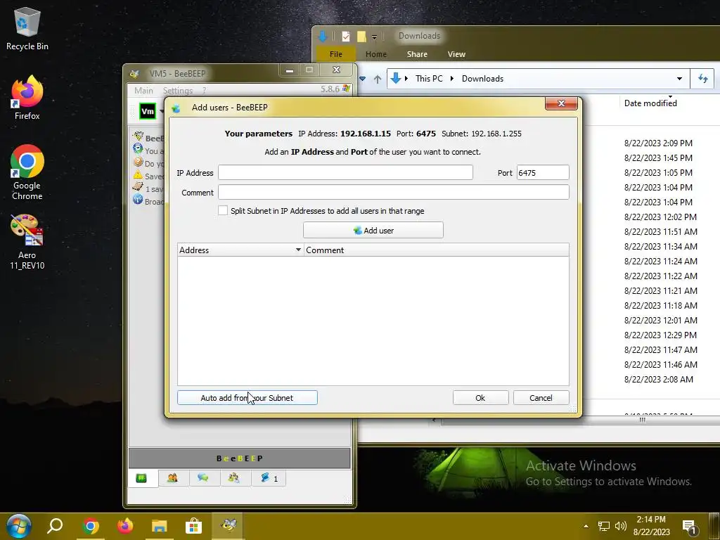Open BeeBEEP Settings menu

(x=178, y=91)
